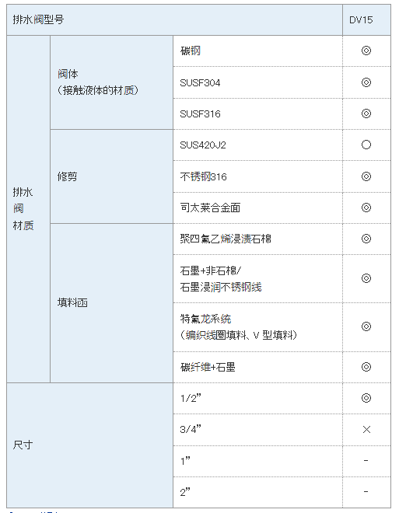This screenshot has width=399, height=513.
Task: Click the 石墨+非石棉 text cell
Action: 257,278
